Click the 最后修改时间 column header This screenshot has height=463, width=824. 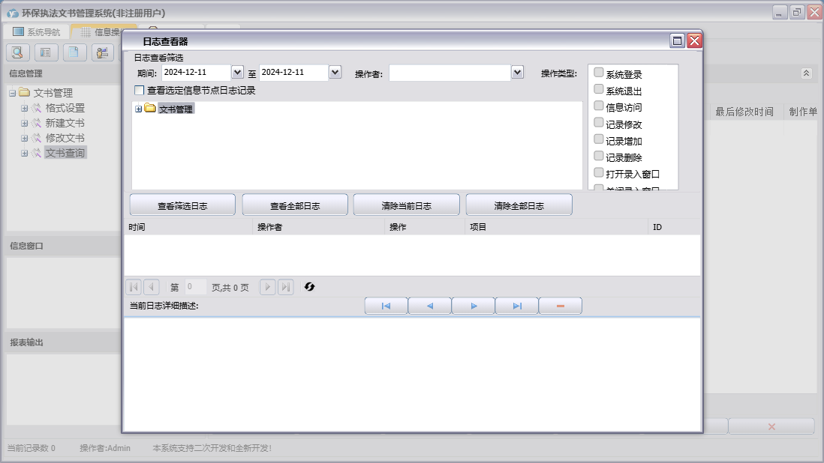pos(744,112)
